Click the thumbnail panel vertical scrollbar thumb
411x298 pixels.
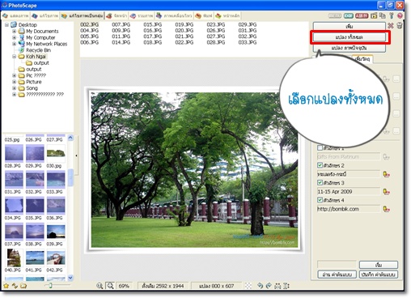(70, 177)
